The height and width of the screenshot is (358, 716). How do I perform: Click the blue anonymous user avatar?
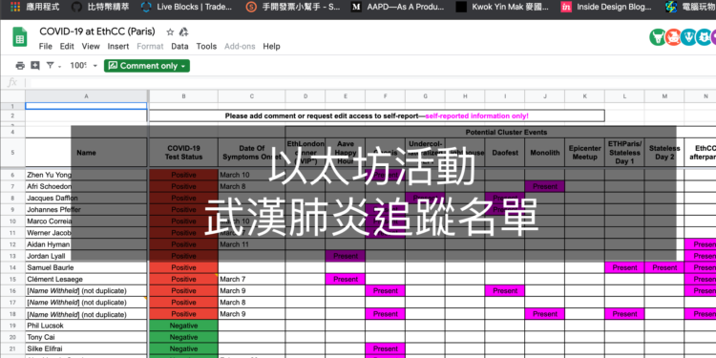(x=705, y=37)
